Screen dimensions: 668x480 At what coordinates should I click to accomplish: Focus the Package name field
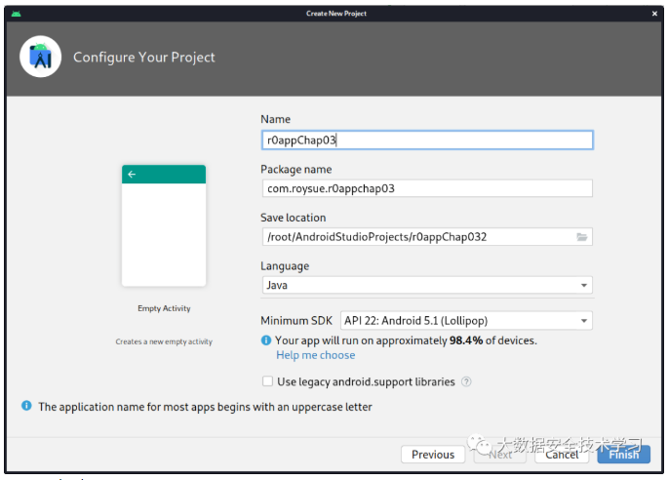click(426, 188)
